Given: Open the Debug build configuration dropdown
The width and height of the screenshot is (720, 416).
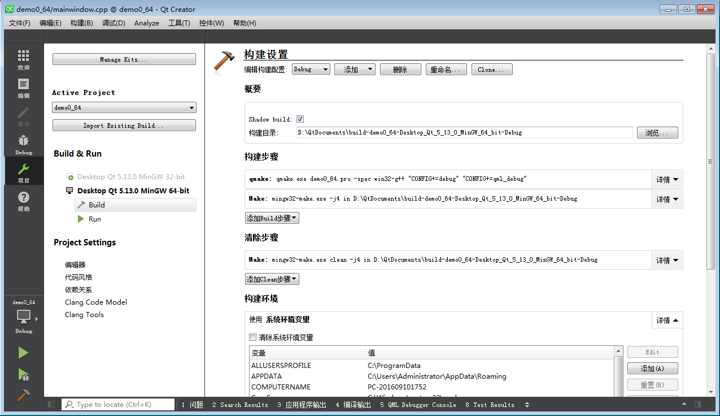Looking at the screenshot, I should tap(311, 69).
